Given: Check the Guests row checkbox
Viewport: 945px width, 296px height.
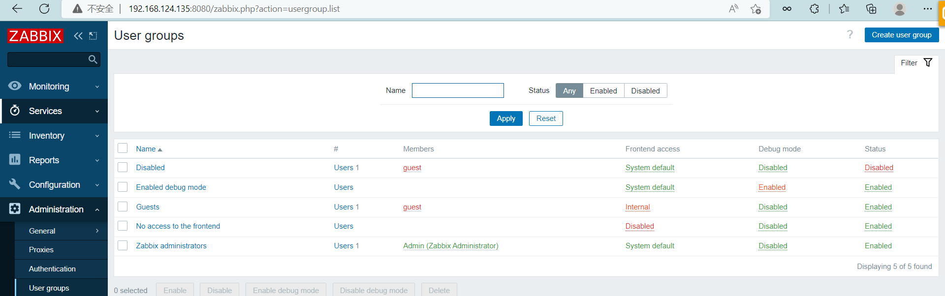Looking at the screenshot, I should (x=123, y=207).
